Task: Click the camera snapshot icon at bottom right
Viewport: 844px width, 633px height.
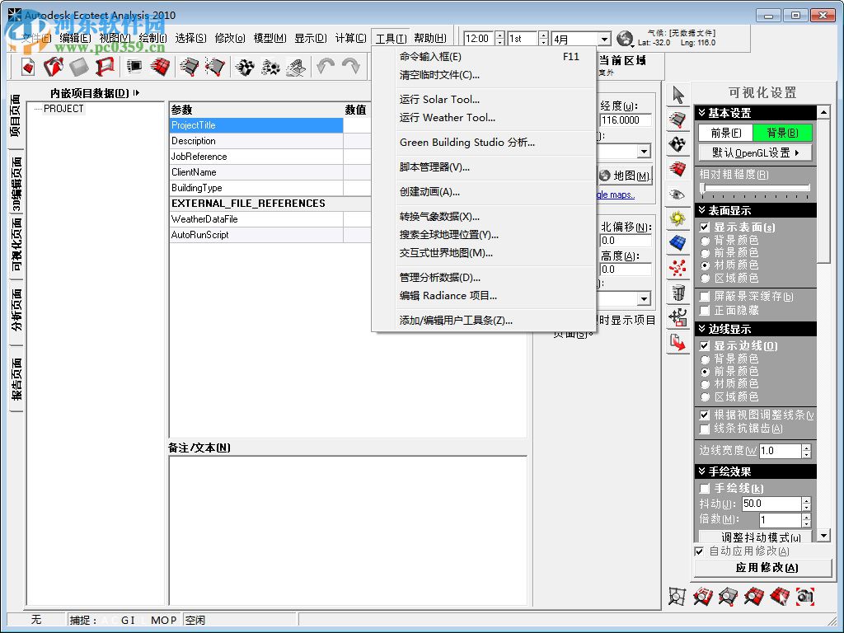Action: (806, 596)
